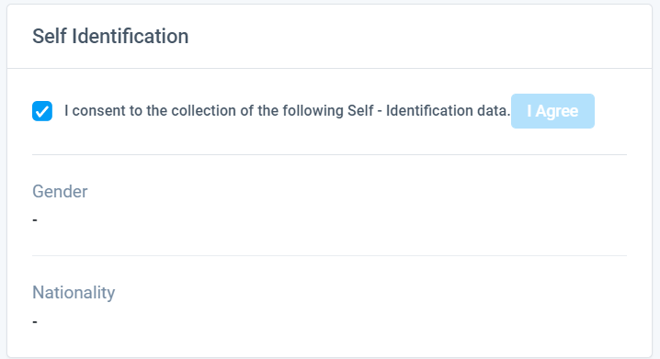Click the word "Agree" on the light blue button
660x359 pixels.
[557, 111]
